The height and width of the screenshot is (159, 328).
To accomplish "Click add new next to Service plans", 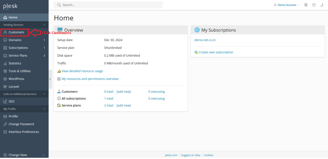I will click(124, 105).
